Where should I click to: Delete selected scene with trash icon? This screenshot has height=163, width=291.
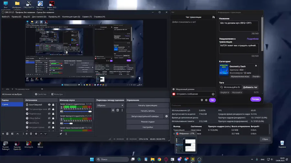7,134
